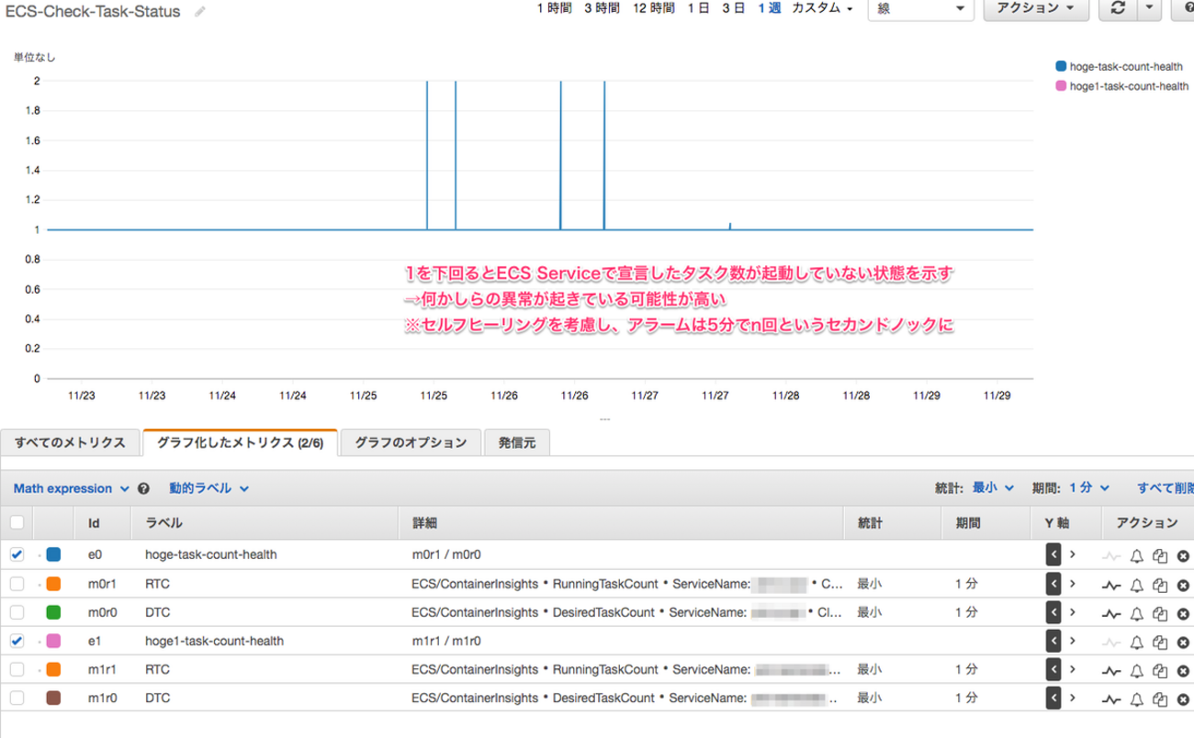Duplicate the m0r1 RTC metric row

1160,584
